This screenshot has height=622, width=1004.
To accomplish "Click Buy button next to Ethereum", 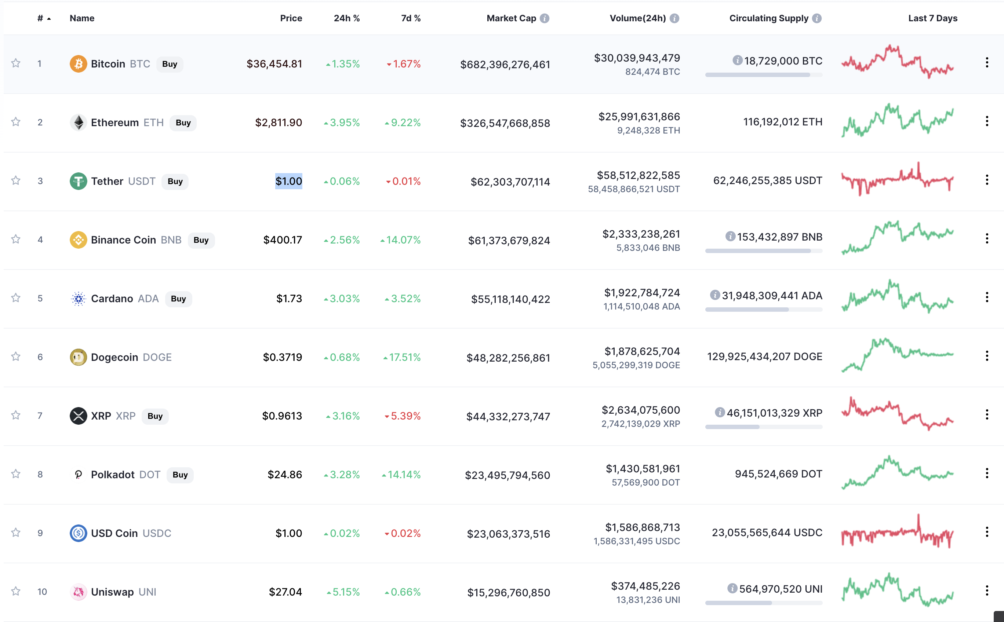I will tap(183, 123).
